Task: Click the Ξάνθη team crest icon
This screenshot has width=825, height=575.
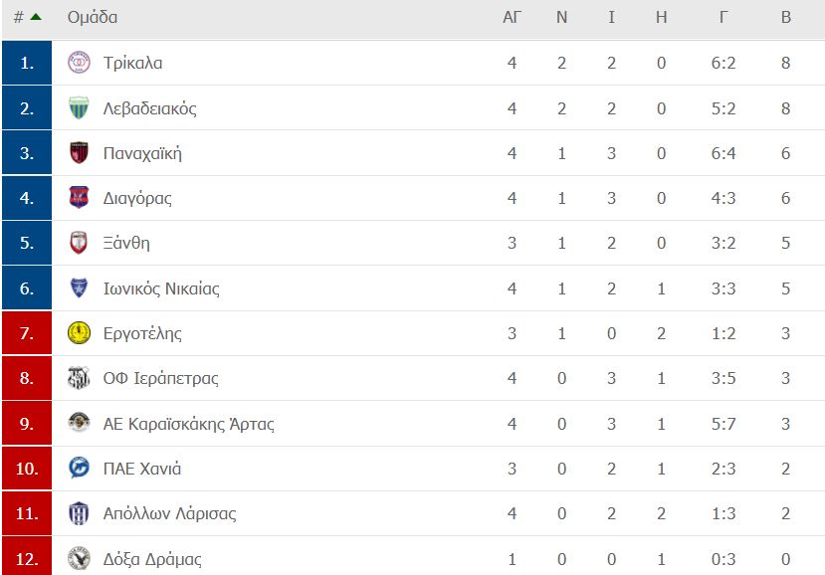Action: [79, 243]
